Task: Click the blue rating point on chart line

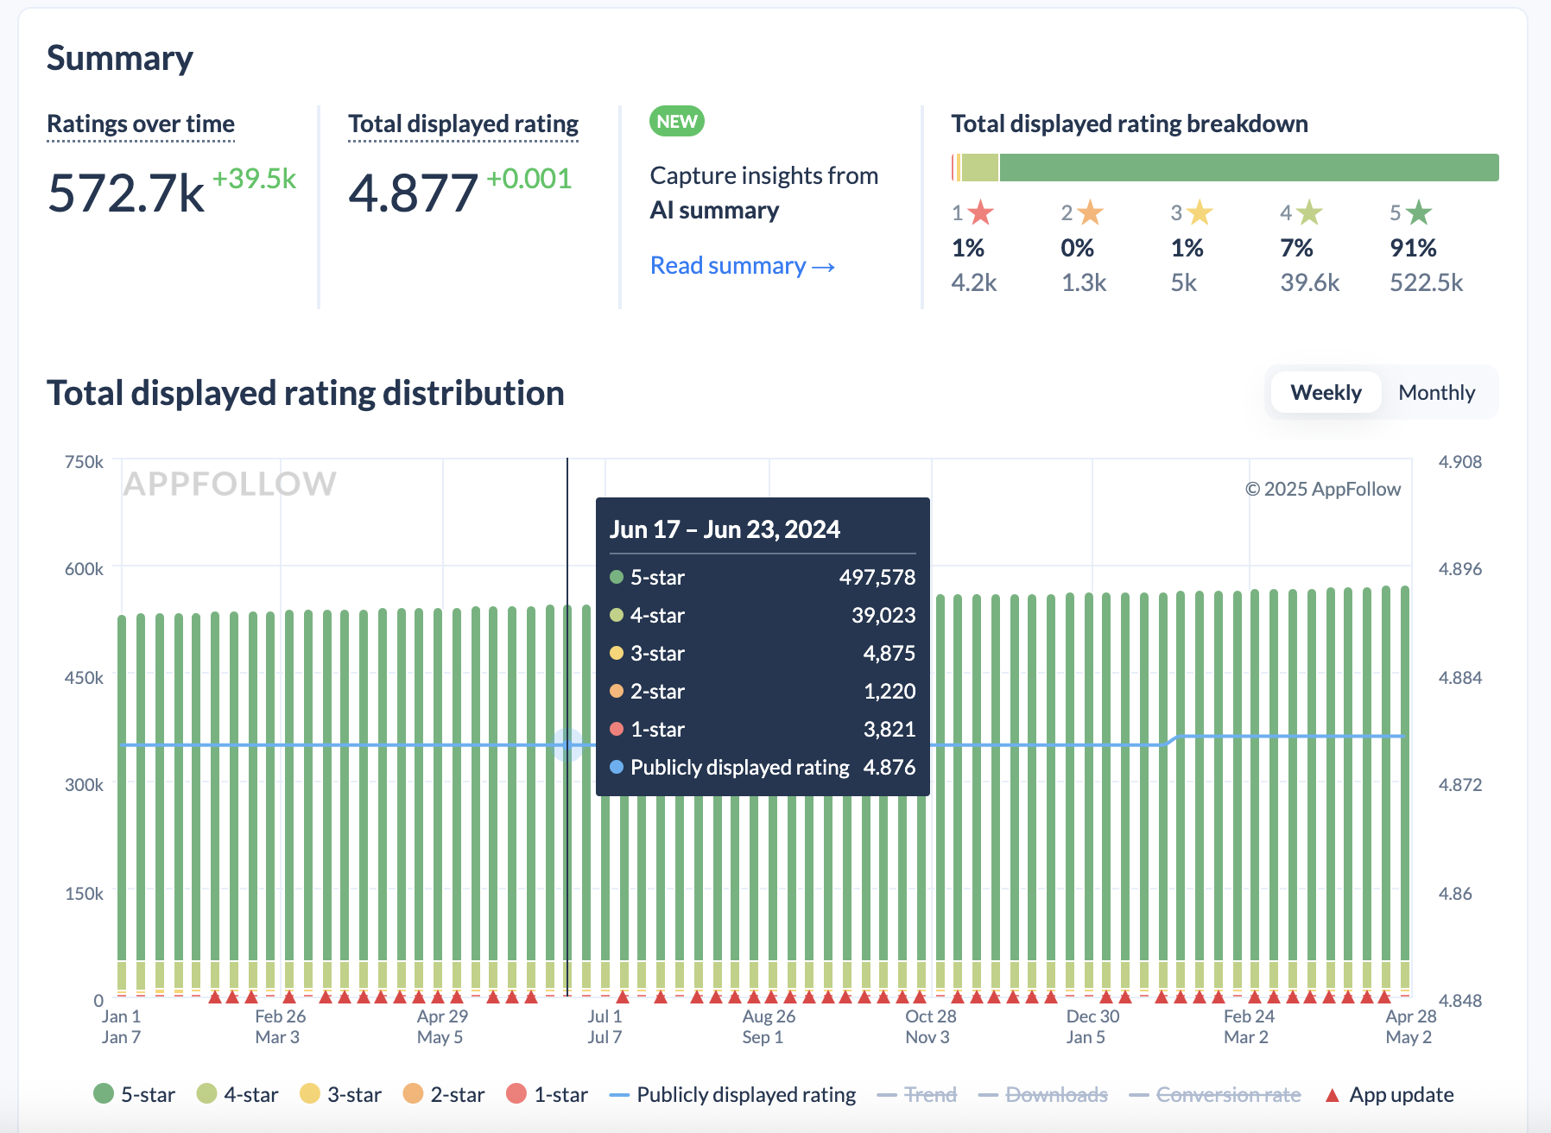Action: pos(567,744)
